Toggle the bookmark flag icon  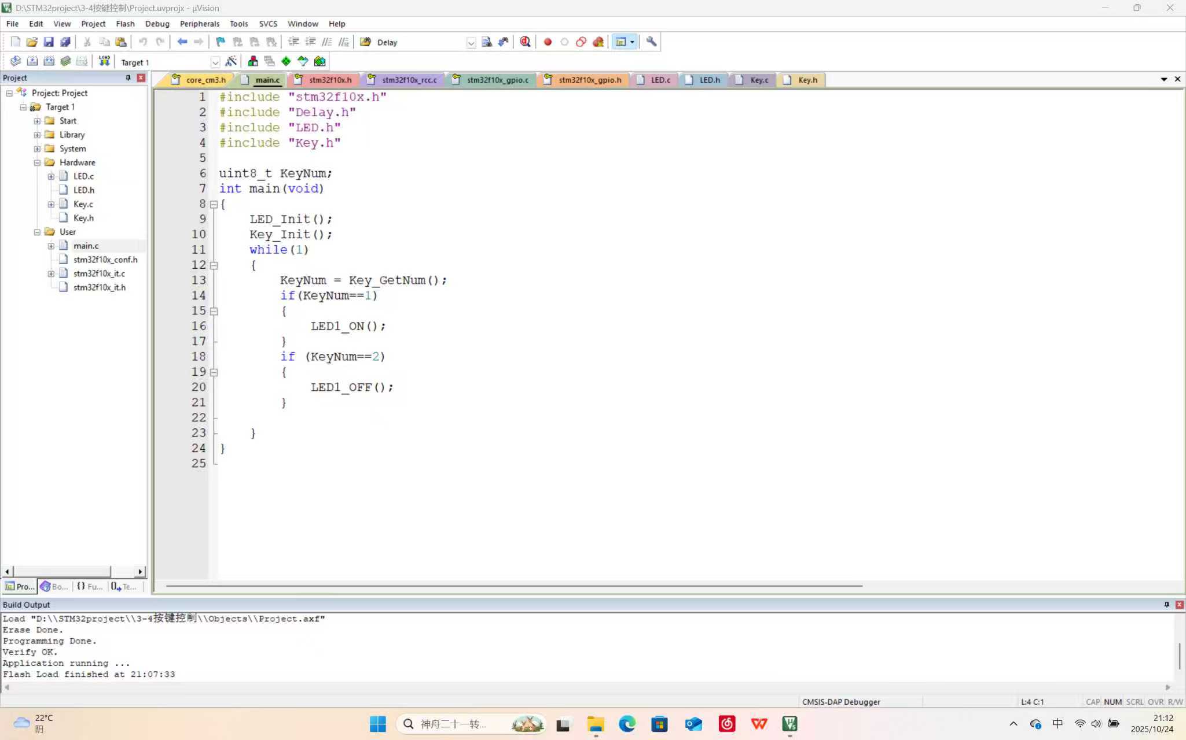[x=221, y=42]
